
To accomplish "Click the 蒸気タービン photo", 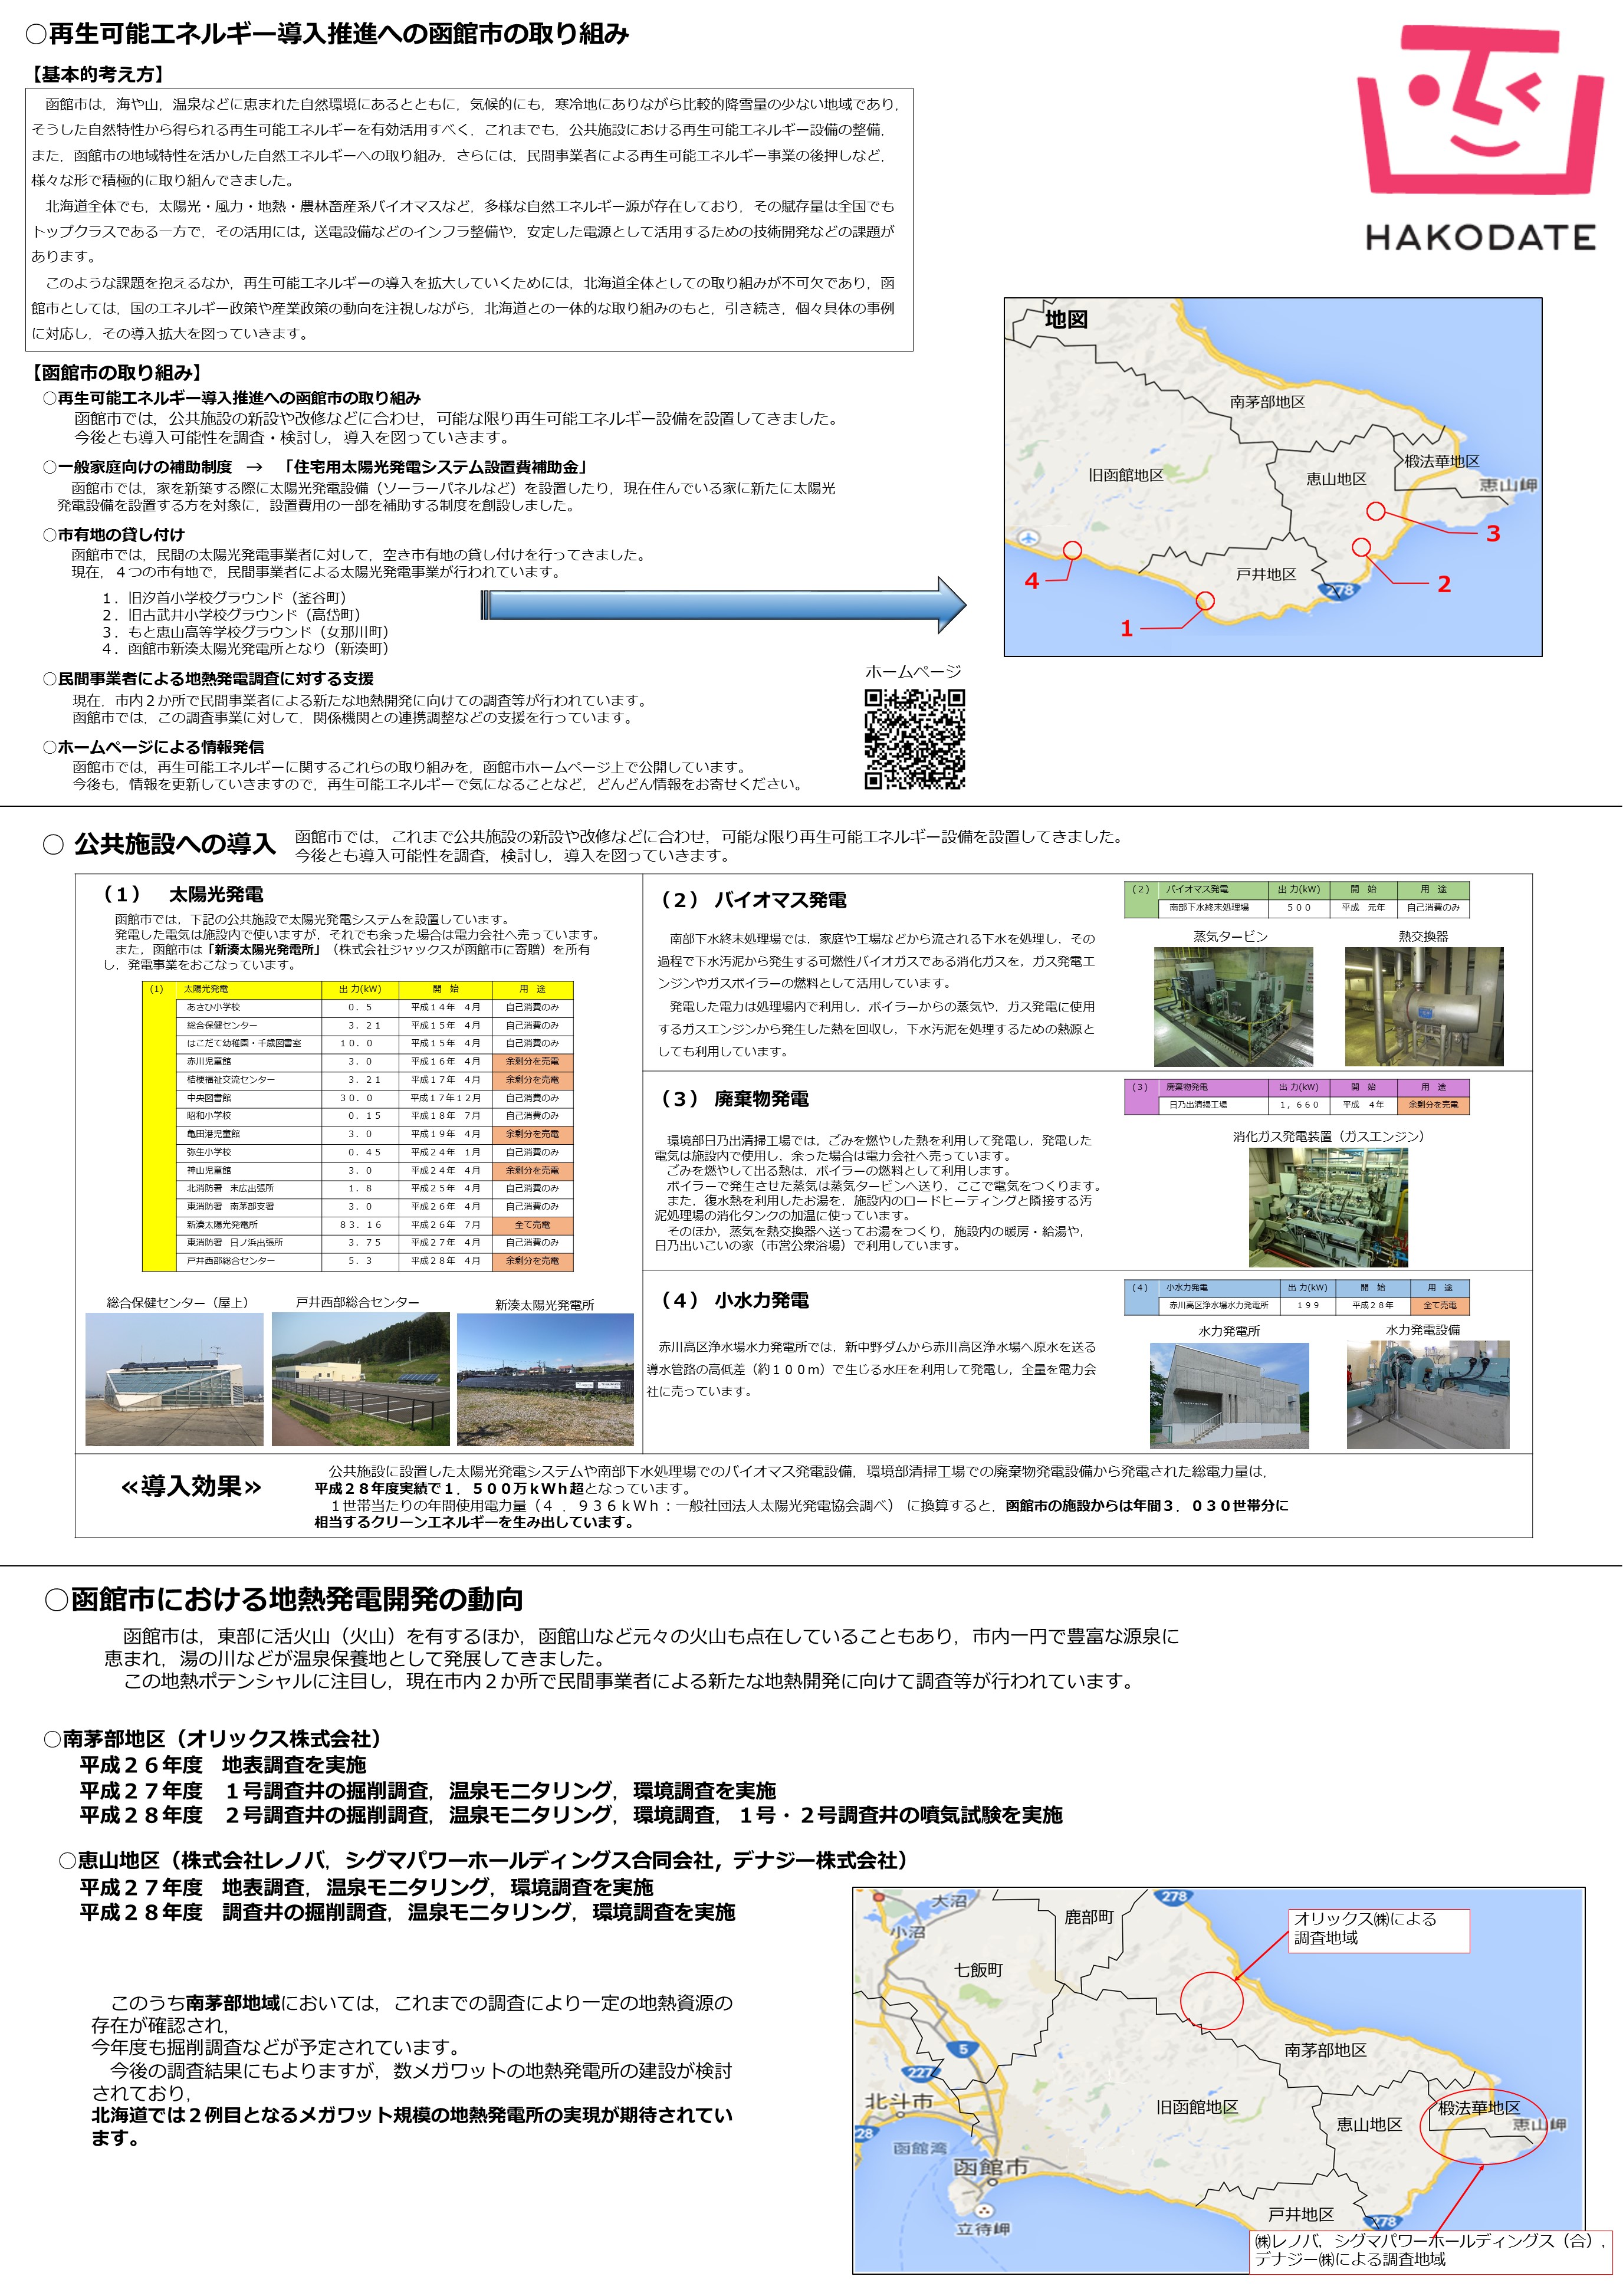I will click(1233, 1007).
